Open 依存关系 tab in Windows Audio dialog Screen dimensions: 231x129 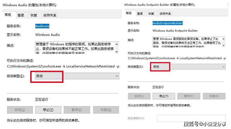pos(50,15)
